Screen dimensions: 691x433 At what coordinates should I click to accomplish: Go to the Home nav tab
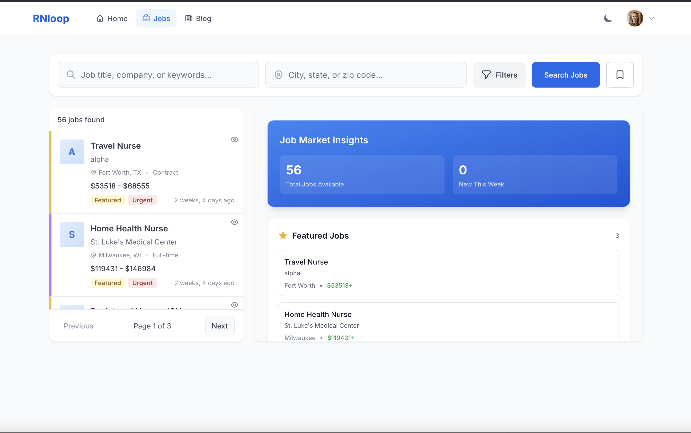pos(112,18)
